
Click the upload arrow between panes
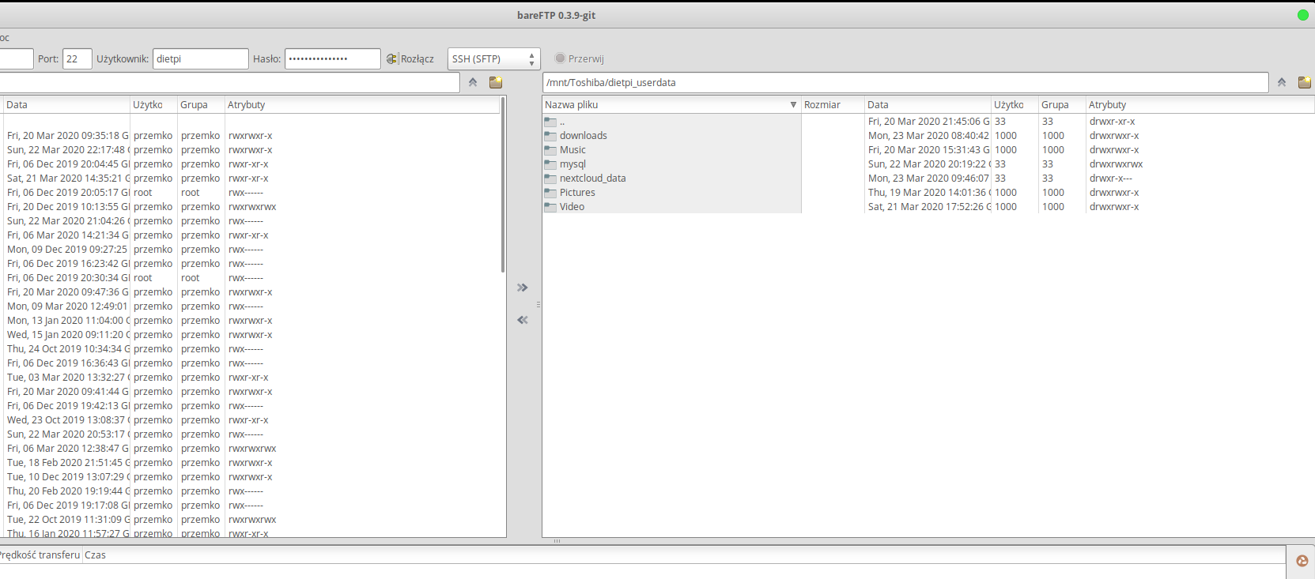[522, 288]
